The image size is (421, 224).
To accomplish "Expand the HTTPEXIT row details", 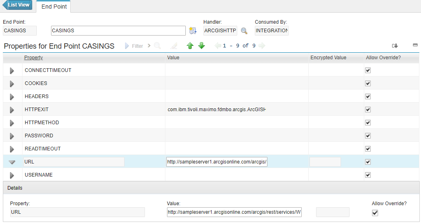I will [12, 110].
